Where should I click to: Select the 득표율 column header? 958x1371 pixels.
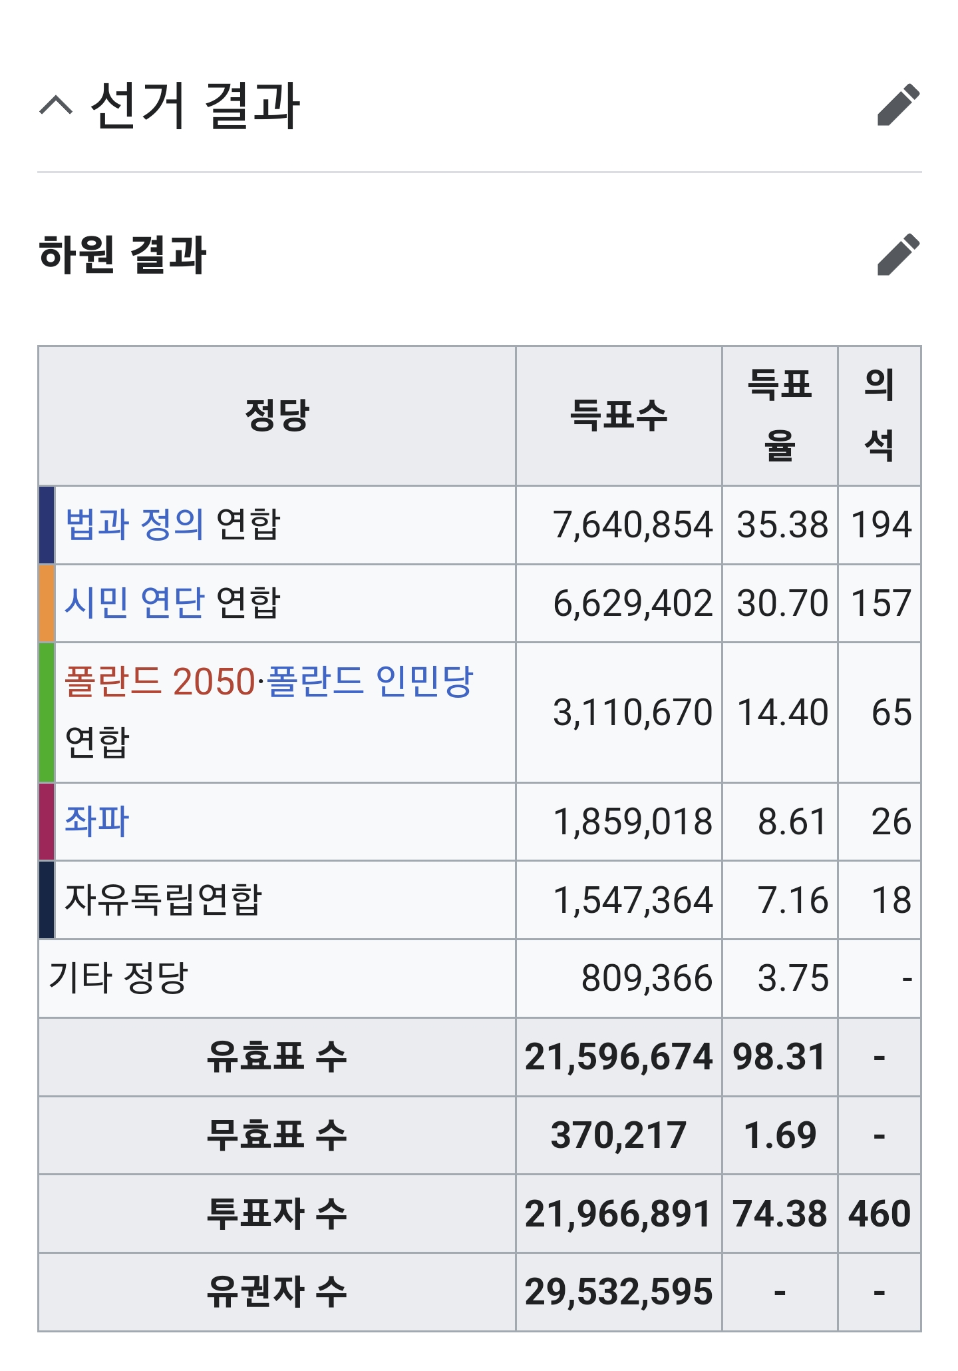pos(780,416)
